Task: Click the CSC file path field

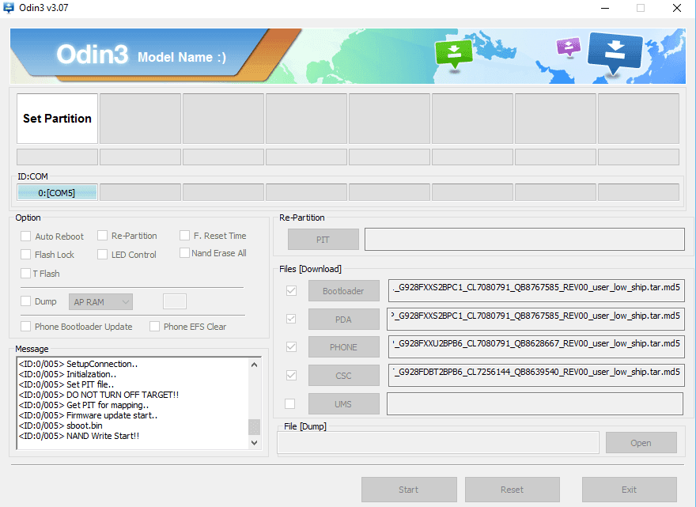Action: click(x=536, y=375)
